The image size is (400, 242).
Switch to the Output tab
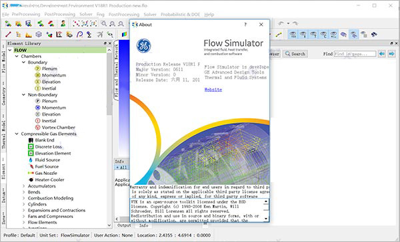124,225
